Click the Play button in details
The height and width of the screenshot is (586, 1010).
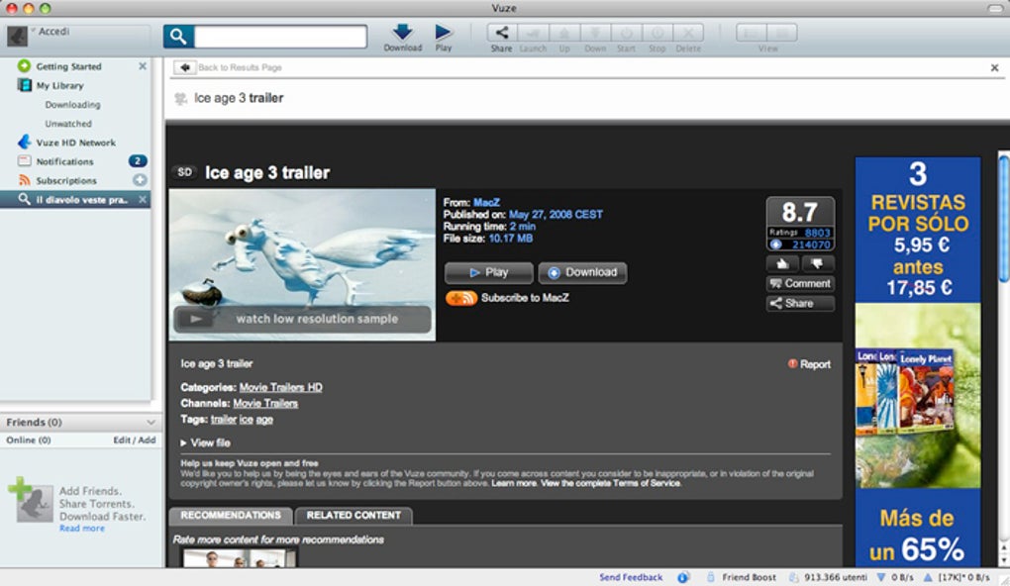(489, 272)
